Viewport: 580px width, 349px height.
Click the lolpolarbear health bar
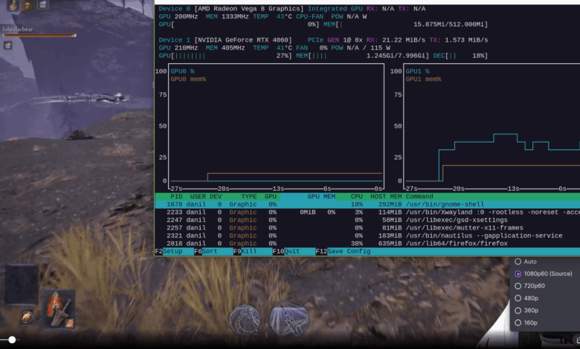[39, 36]
